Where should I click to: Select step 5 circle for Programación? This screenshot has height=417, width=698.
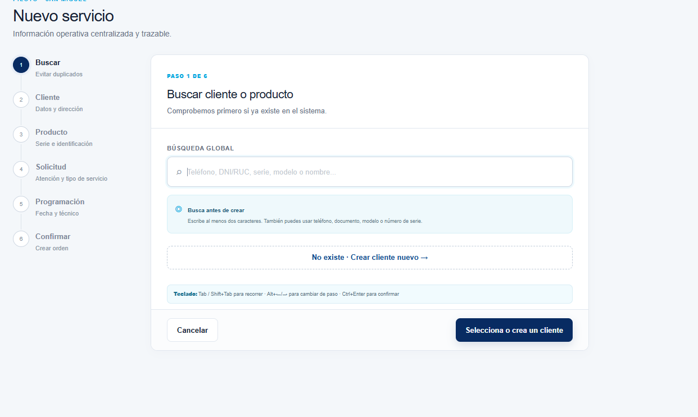pos(21,204)
